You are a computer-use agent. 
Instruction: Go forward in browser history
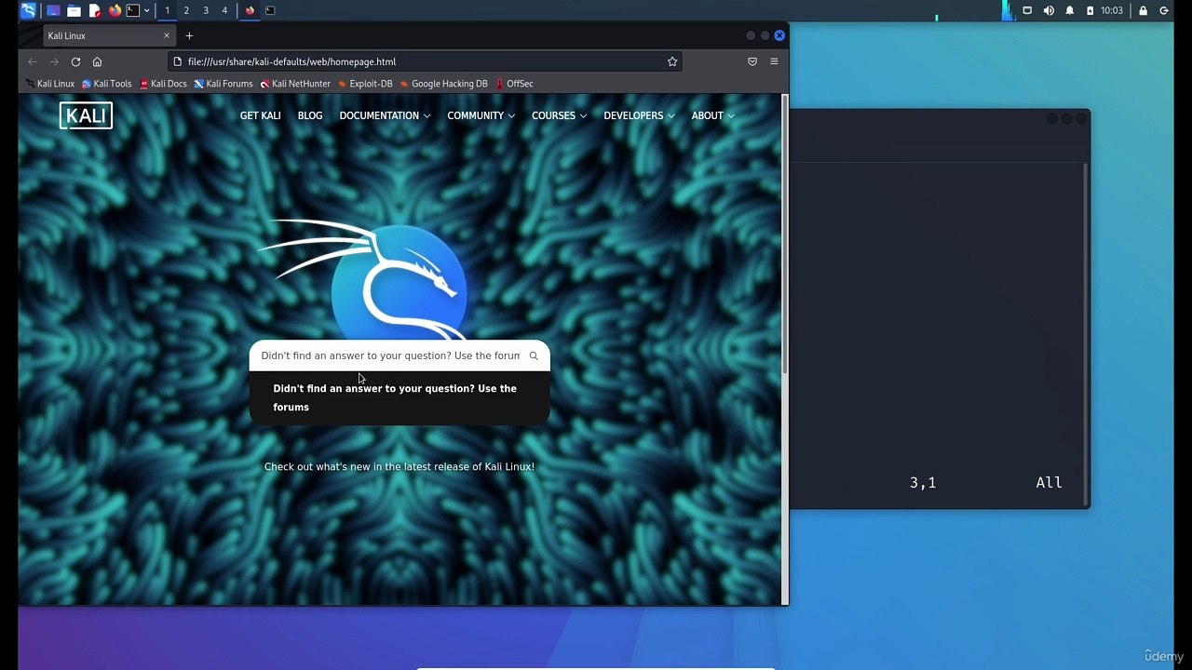tap(54, 61)
